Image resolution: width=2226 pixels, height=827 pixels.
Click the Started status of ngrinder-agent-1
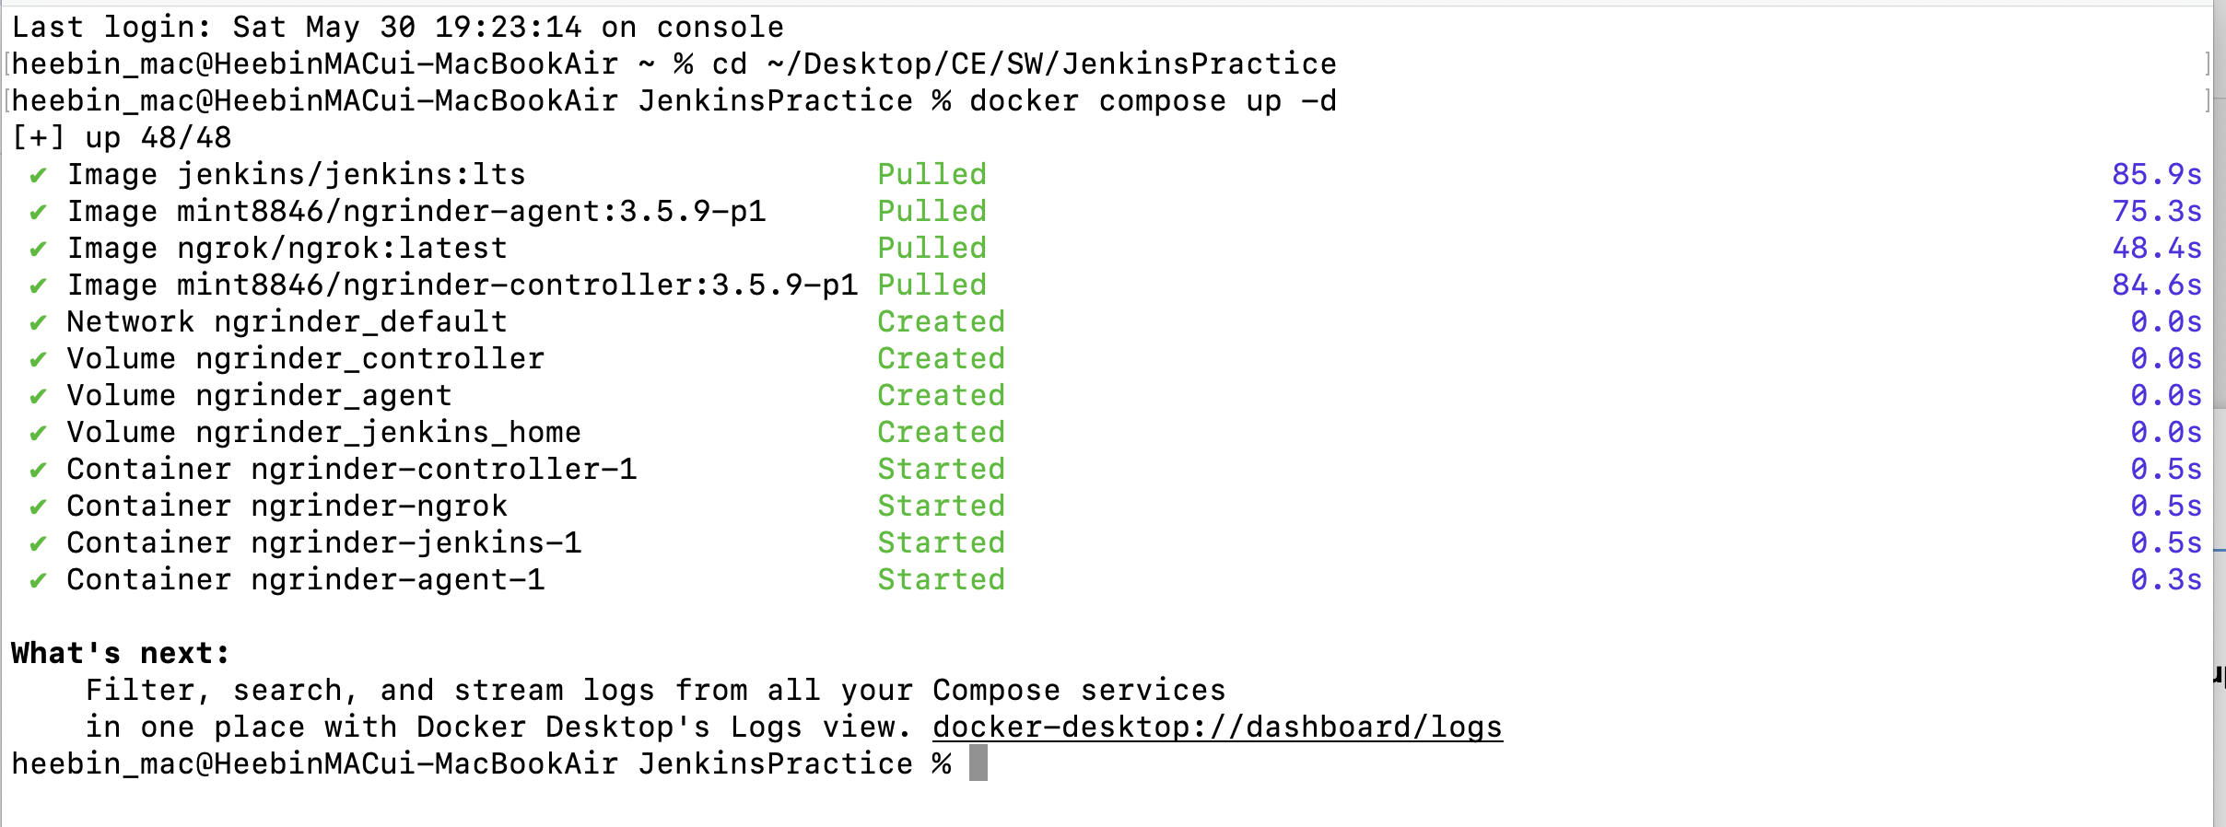941,579
